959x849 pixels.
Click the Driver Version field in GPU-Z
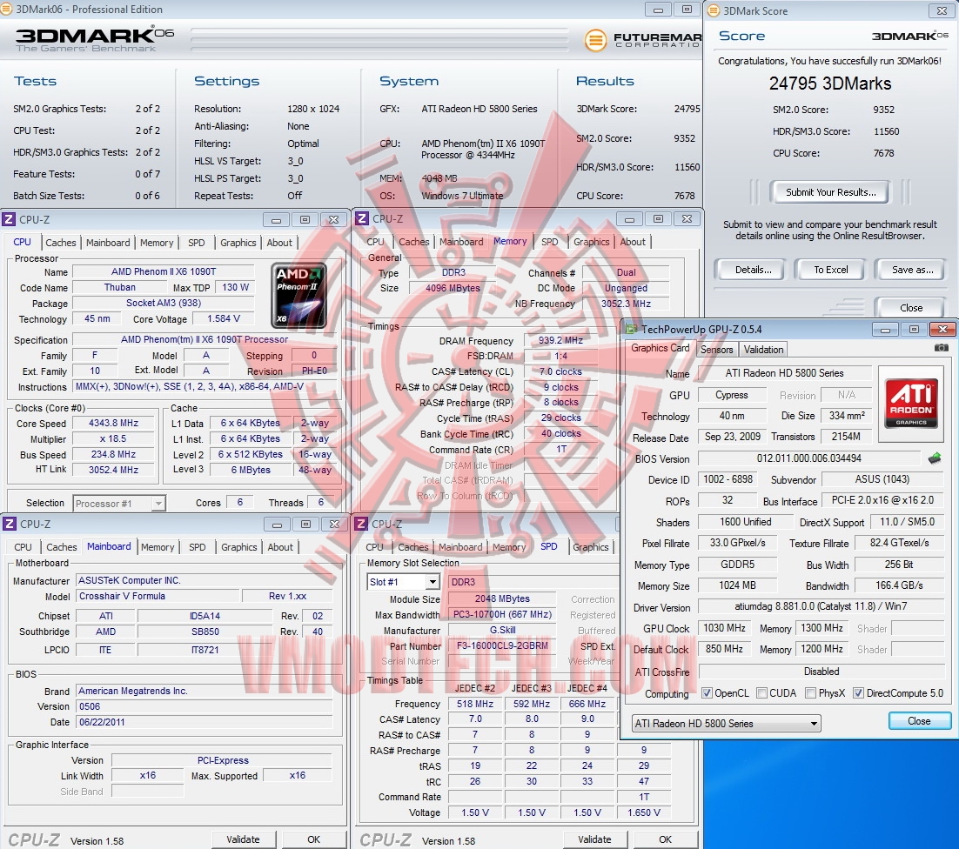click(821, 606)
